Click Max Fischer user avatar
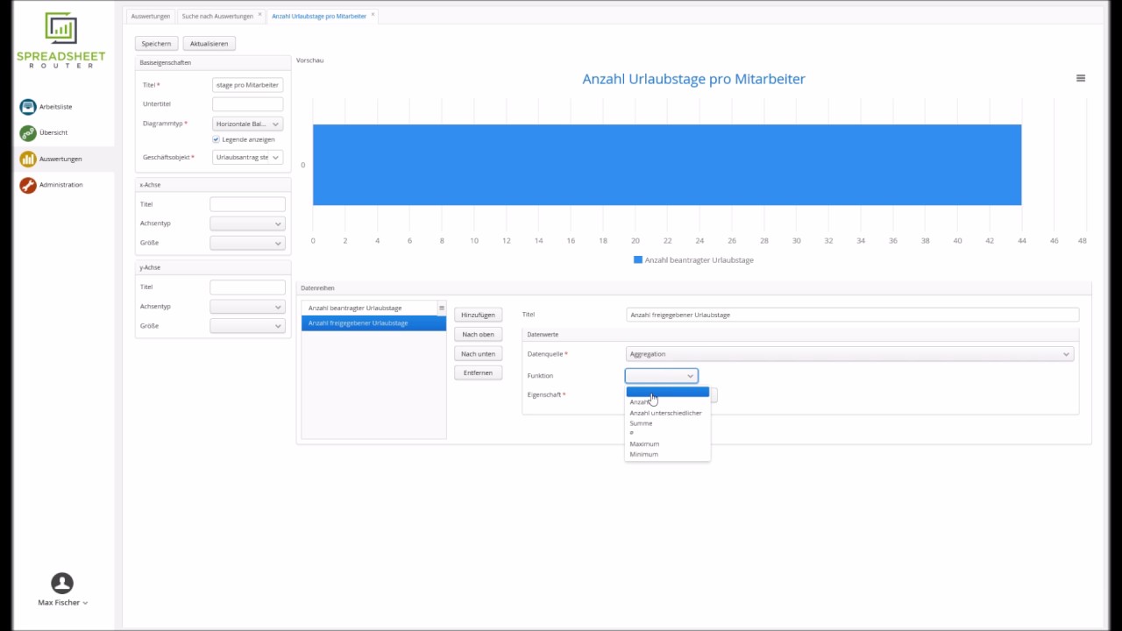Image resolution: width=1122 pixels, height=631 pixels. point(62,584)
